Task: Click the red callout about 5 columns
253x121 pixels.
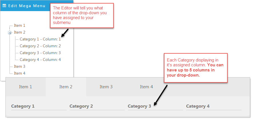Action: 196,68
